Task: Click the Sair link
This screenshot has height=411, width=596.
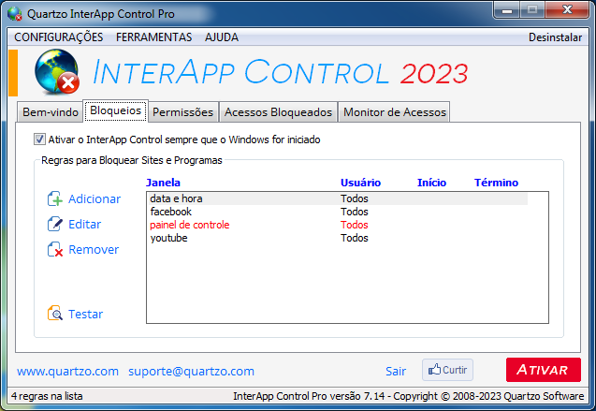Action: point(396,371)
